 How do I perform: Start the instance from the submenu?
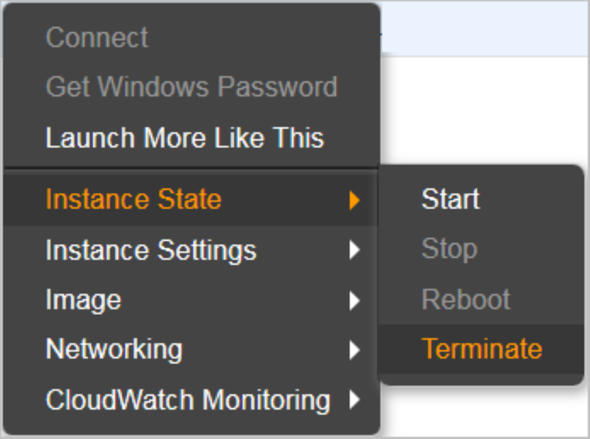tap(450, 199)
